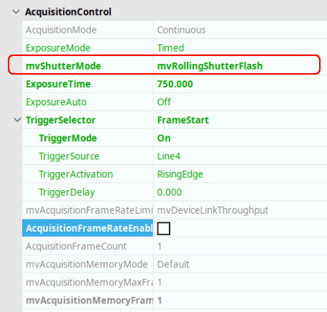Select the mvAcquisitionFrameRateLimitMode property

[x=89, y=210]
